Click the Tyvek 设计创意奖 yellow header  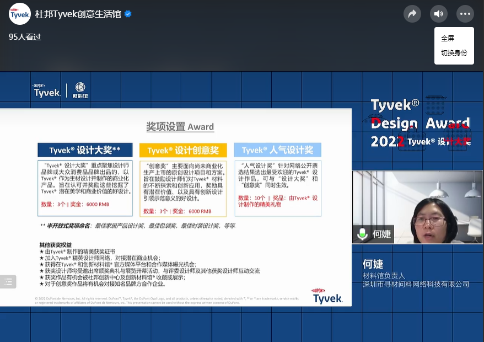[x=183, y=151]
